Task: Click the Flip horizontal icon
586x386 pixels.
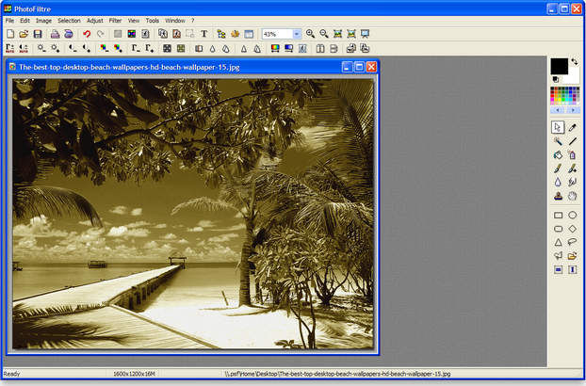Action: tap(320, 48)
